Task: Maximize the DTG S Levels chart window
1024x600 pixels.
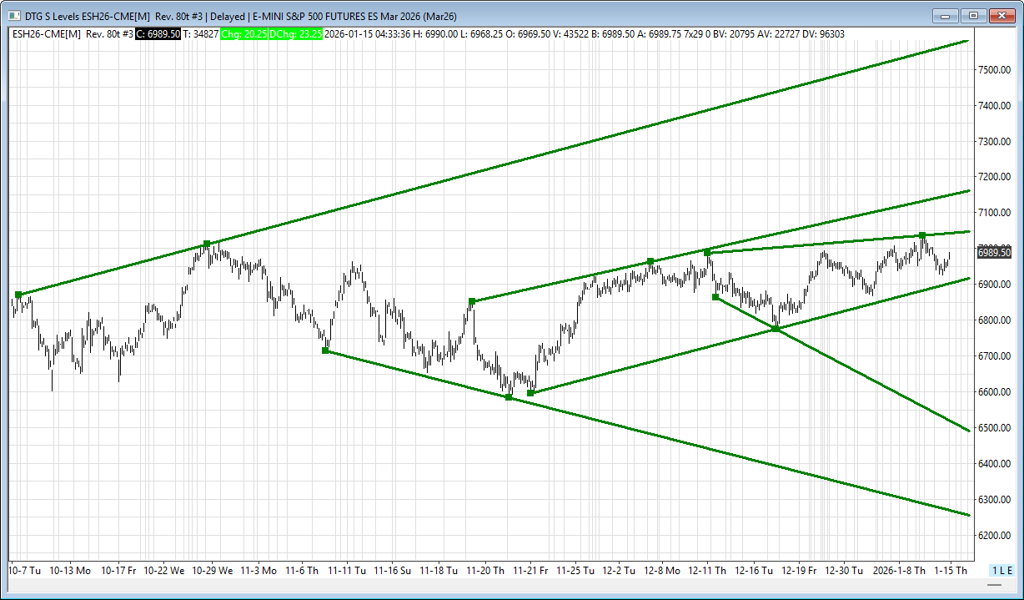Action: pyautogui.click(x=972, y=15)
